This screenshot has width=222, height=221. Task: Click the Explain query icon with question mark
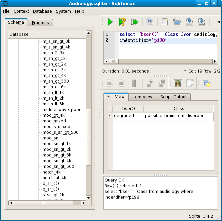[x=122, y=22]
